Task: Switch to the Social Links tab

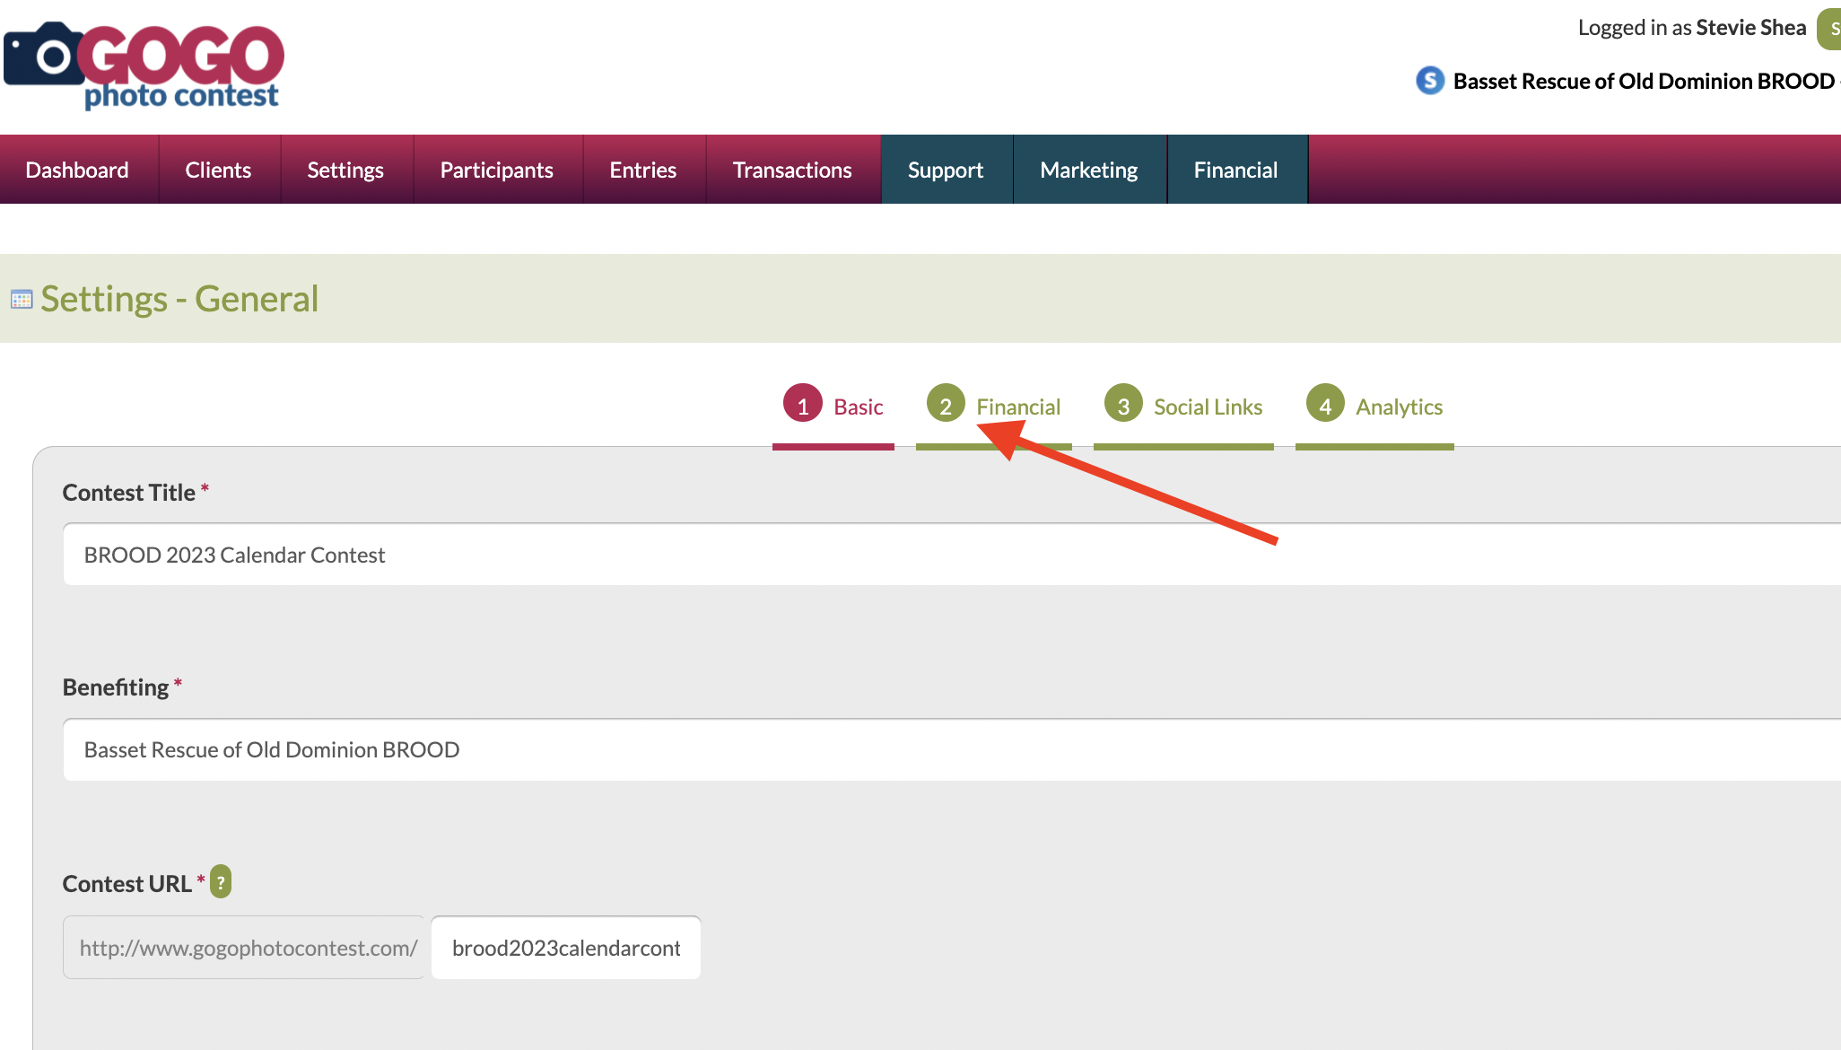Action: (1208, 407)
